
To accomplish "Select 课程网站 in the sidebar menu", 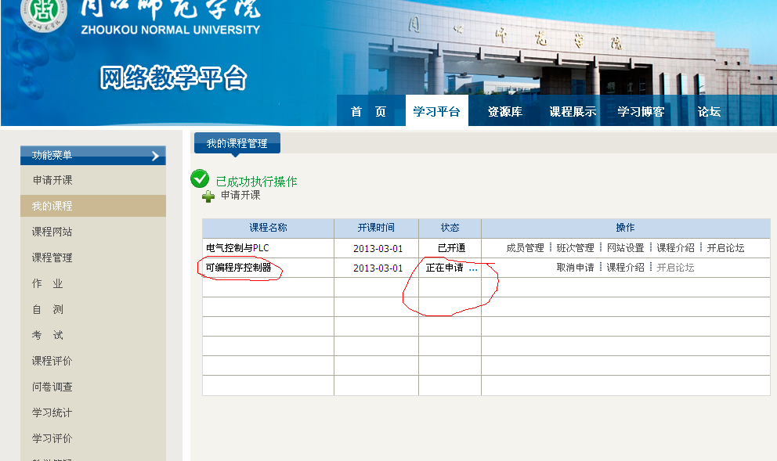I will 52,232.
